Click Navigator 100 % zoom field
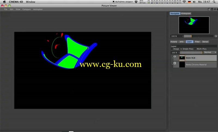This screenshot has height=132, width=218. click(x=176, y=36)
